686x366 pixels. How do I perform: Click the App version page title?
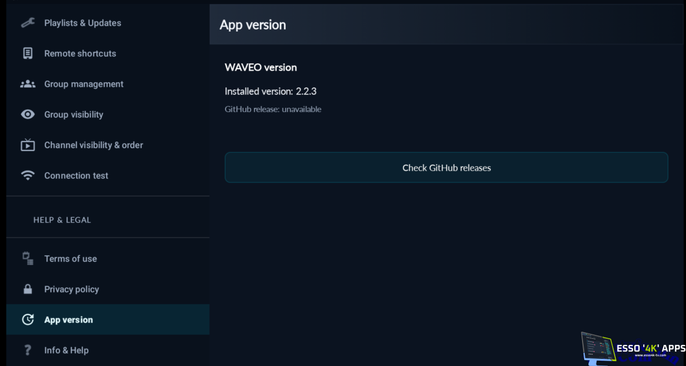253,25
